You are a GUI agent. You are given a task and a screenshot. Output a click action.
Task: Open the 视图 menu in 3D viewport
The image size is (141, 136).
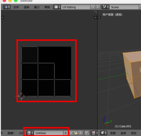[113, 133]
